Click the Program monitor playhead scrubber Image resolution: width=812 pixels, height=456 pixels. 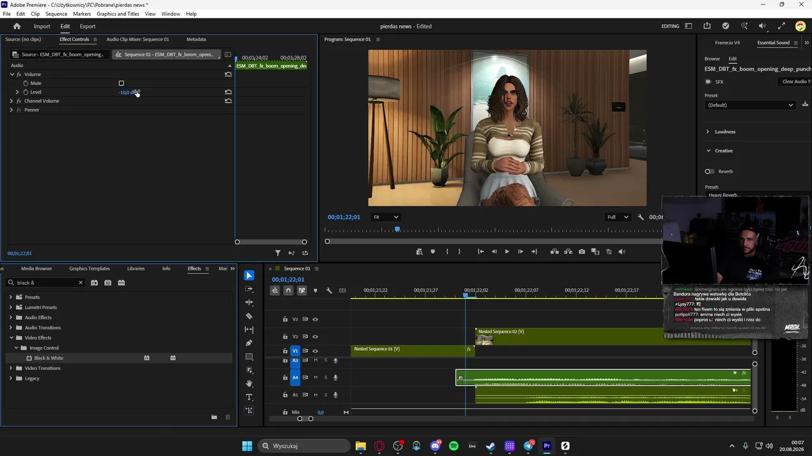[x=397, y=229]
